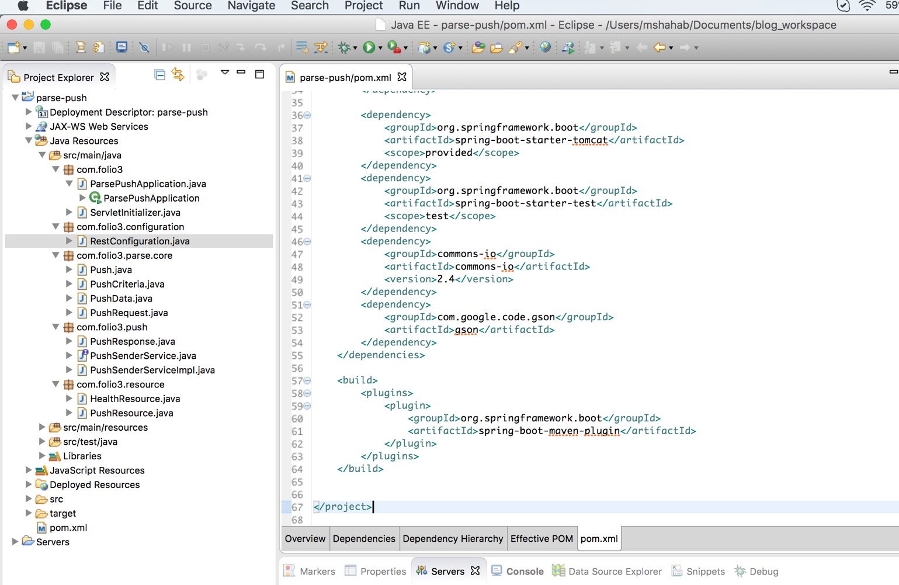Launch the app with the green Run icon
Viewport: 899px width, 585px height.
click(x=369, y=47)
